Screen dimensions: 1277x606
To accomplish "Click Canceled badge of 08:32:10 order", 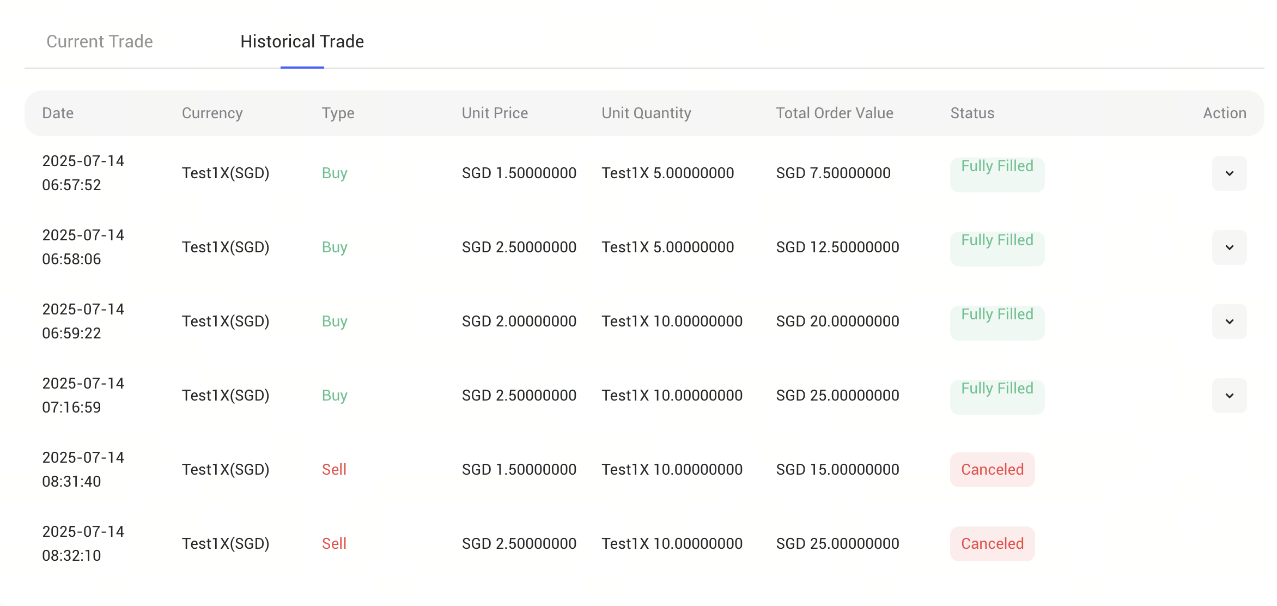I will click(992, 543).
